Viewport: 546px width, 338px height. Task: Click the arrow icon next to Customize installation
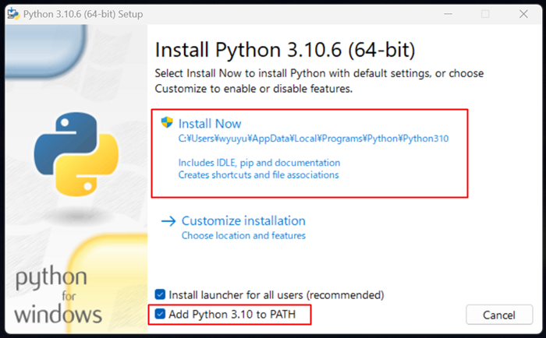point(168,220)
